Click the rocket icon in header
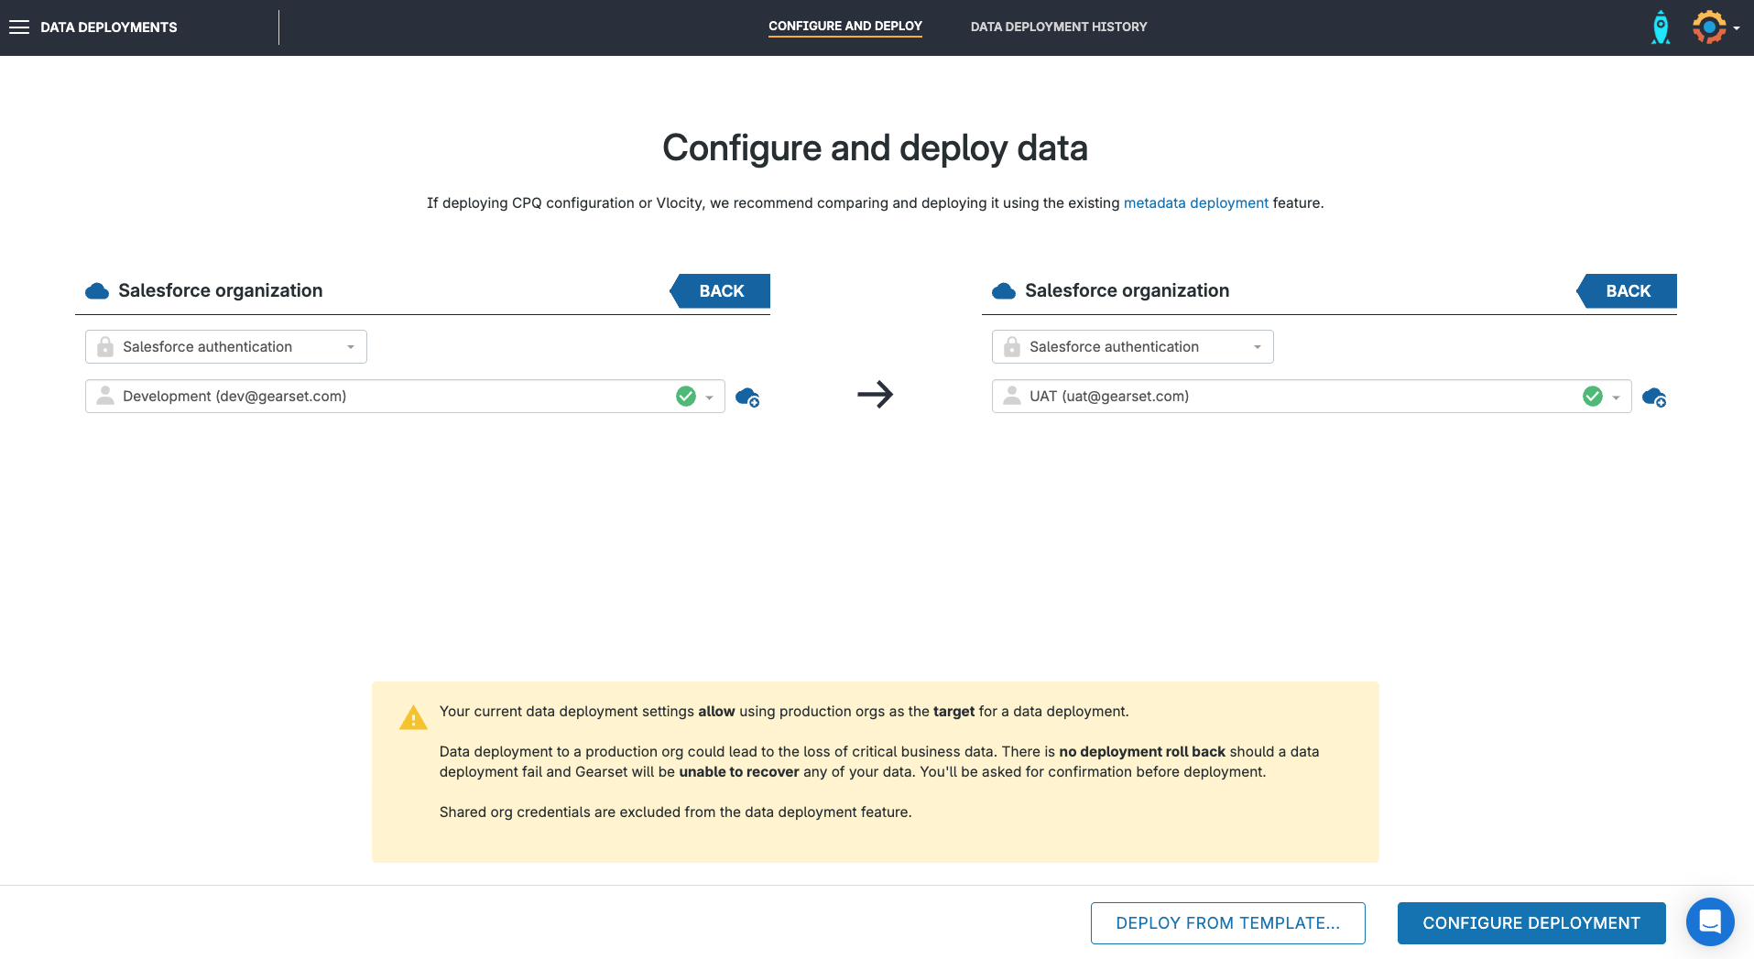The image size is (1754, 959). [1660, 27]
